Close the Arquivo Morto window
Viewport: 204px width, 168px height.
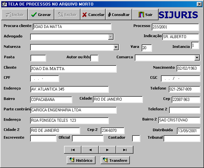click(x=199, y=4)
